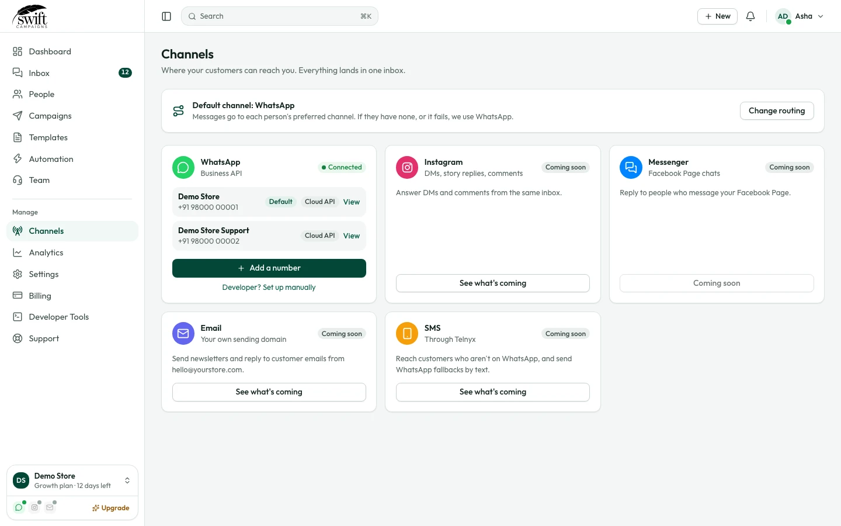841x526 pixels.
Task: Click the WhatsApp status icon in footer
Action: (x=19, y=507)
